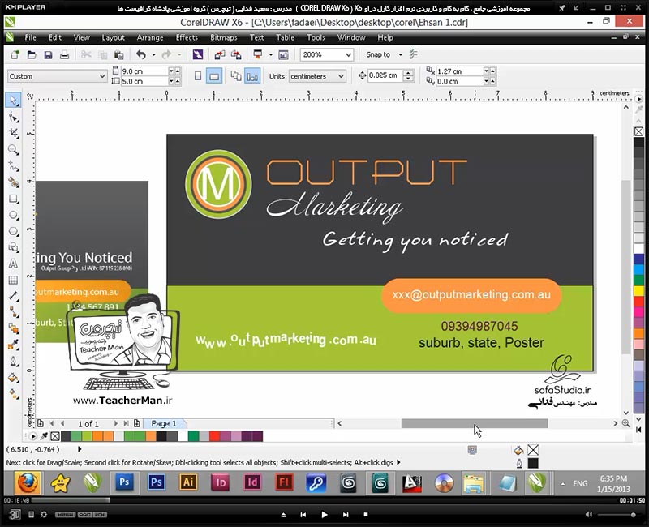Image resolution: width=649 pixels, height=527 pixels.
Task: Open the Effects menu
Action: point(187,37)
